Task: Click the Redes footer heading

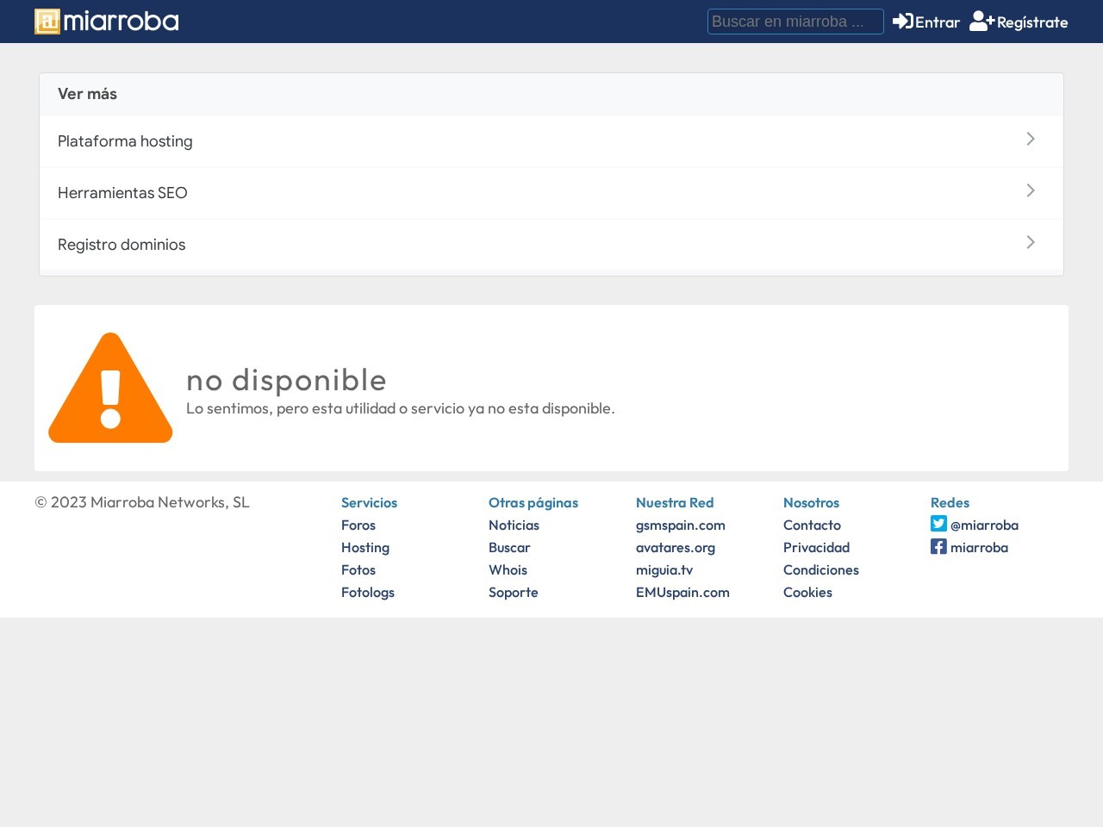Action: pos(950,502)
